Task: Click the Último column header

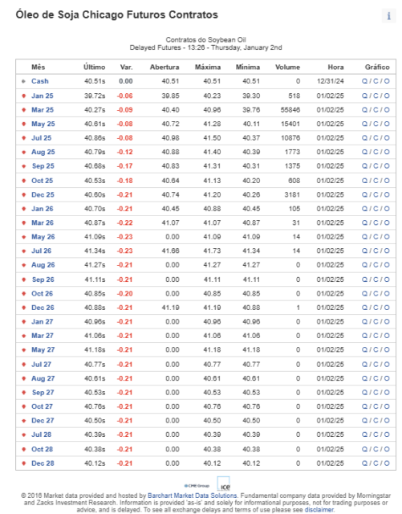Action: [x=94, y=67]
